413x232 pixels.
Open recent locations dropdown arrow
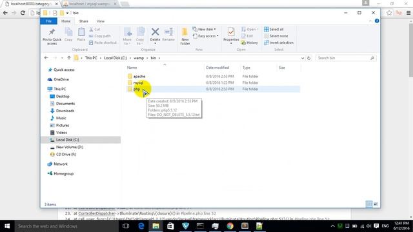62,58
